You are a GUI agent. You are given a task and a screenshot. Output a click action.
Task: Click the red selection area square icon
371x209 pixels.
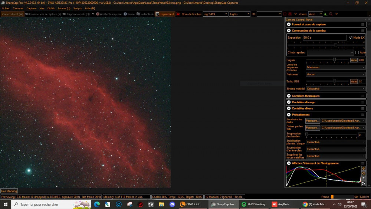point(285,14)
